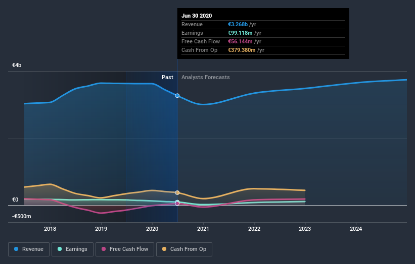The width and height of the screenshot is (415, 264).
Task: Click the tooltip Free Cash Flow value €56.144m
Action: click(240, 41)
